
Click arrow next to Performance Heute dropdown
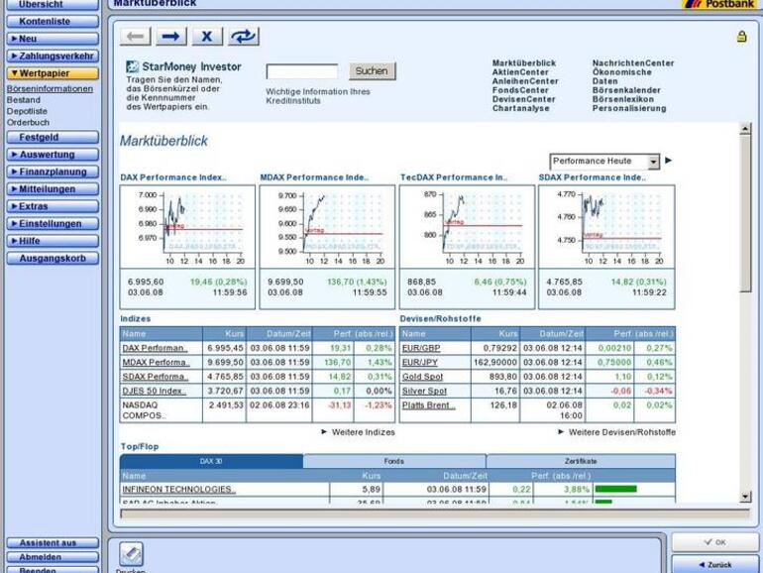coord(668,161)
